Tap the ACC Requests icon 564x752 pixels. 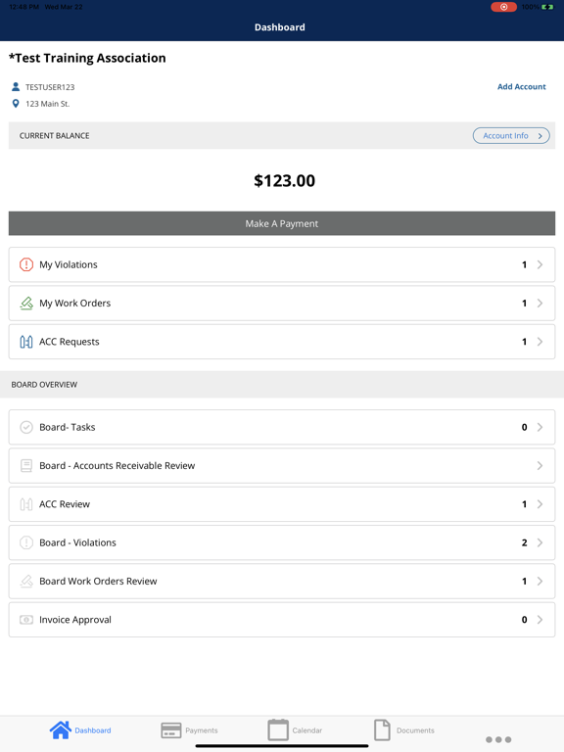pos(26,342)
